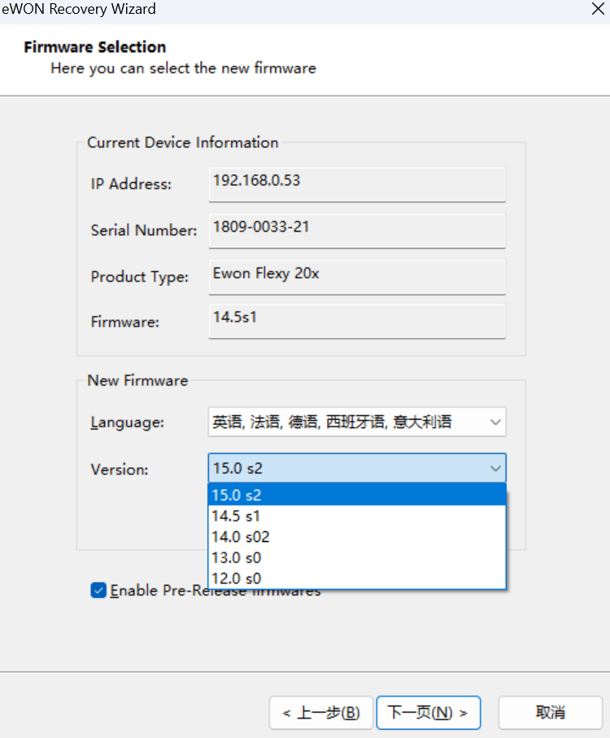Click the New Firmware group label
The height and width of the screenshot is (738, 610).
click(137, 380)
